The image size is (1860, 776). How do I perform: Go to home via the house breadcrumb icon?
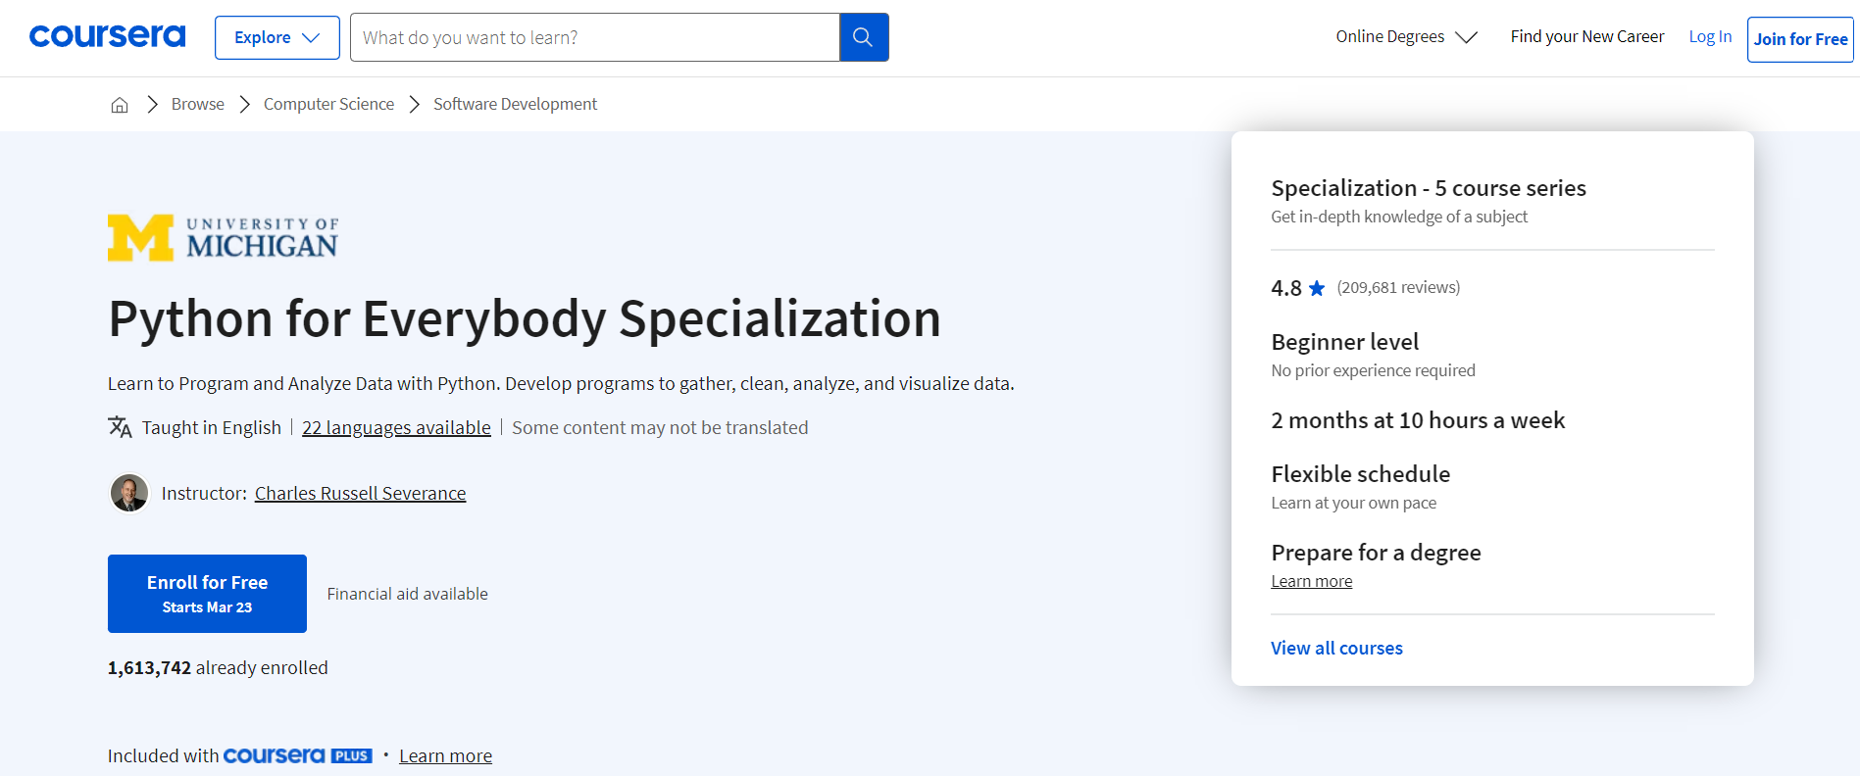point(120,105)
